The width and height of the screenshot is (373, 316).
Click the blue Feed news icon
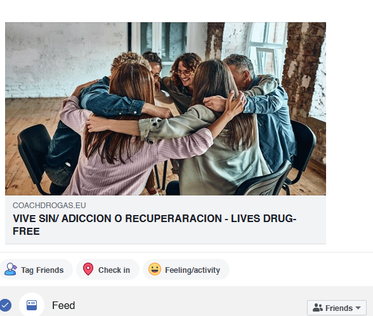(32, 305)
